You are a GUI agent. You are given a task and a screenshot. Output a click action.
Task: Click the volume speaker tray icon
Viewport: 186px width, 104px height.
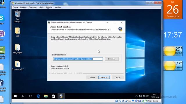[144, 96]
